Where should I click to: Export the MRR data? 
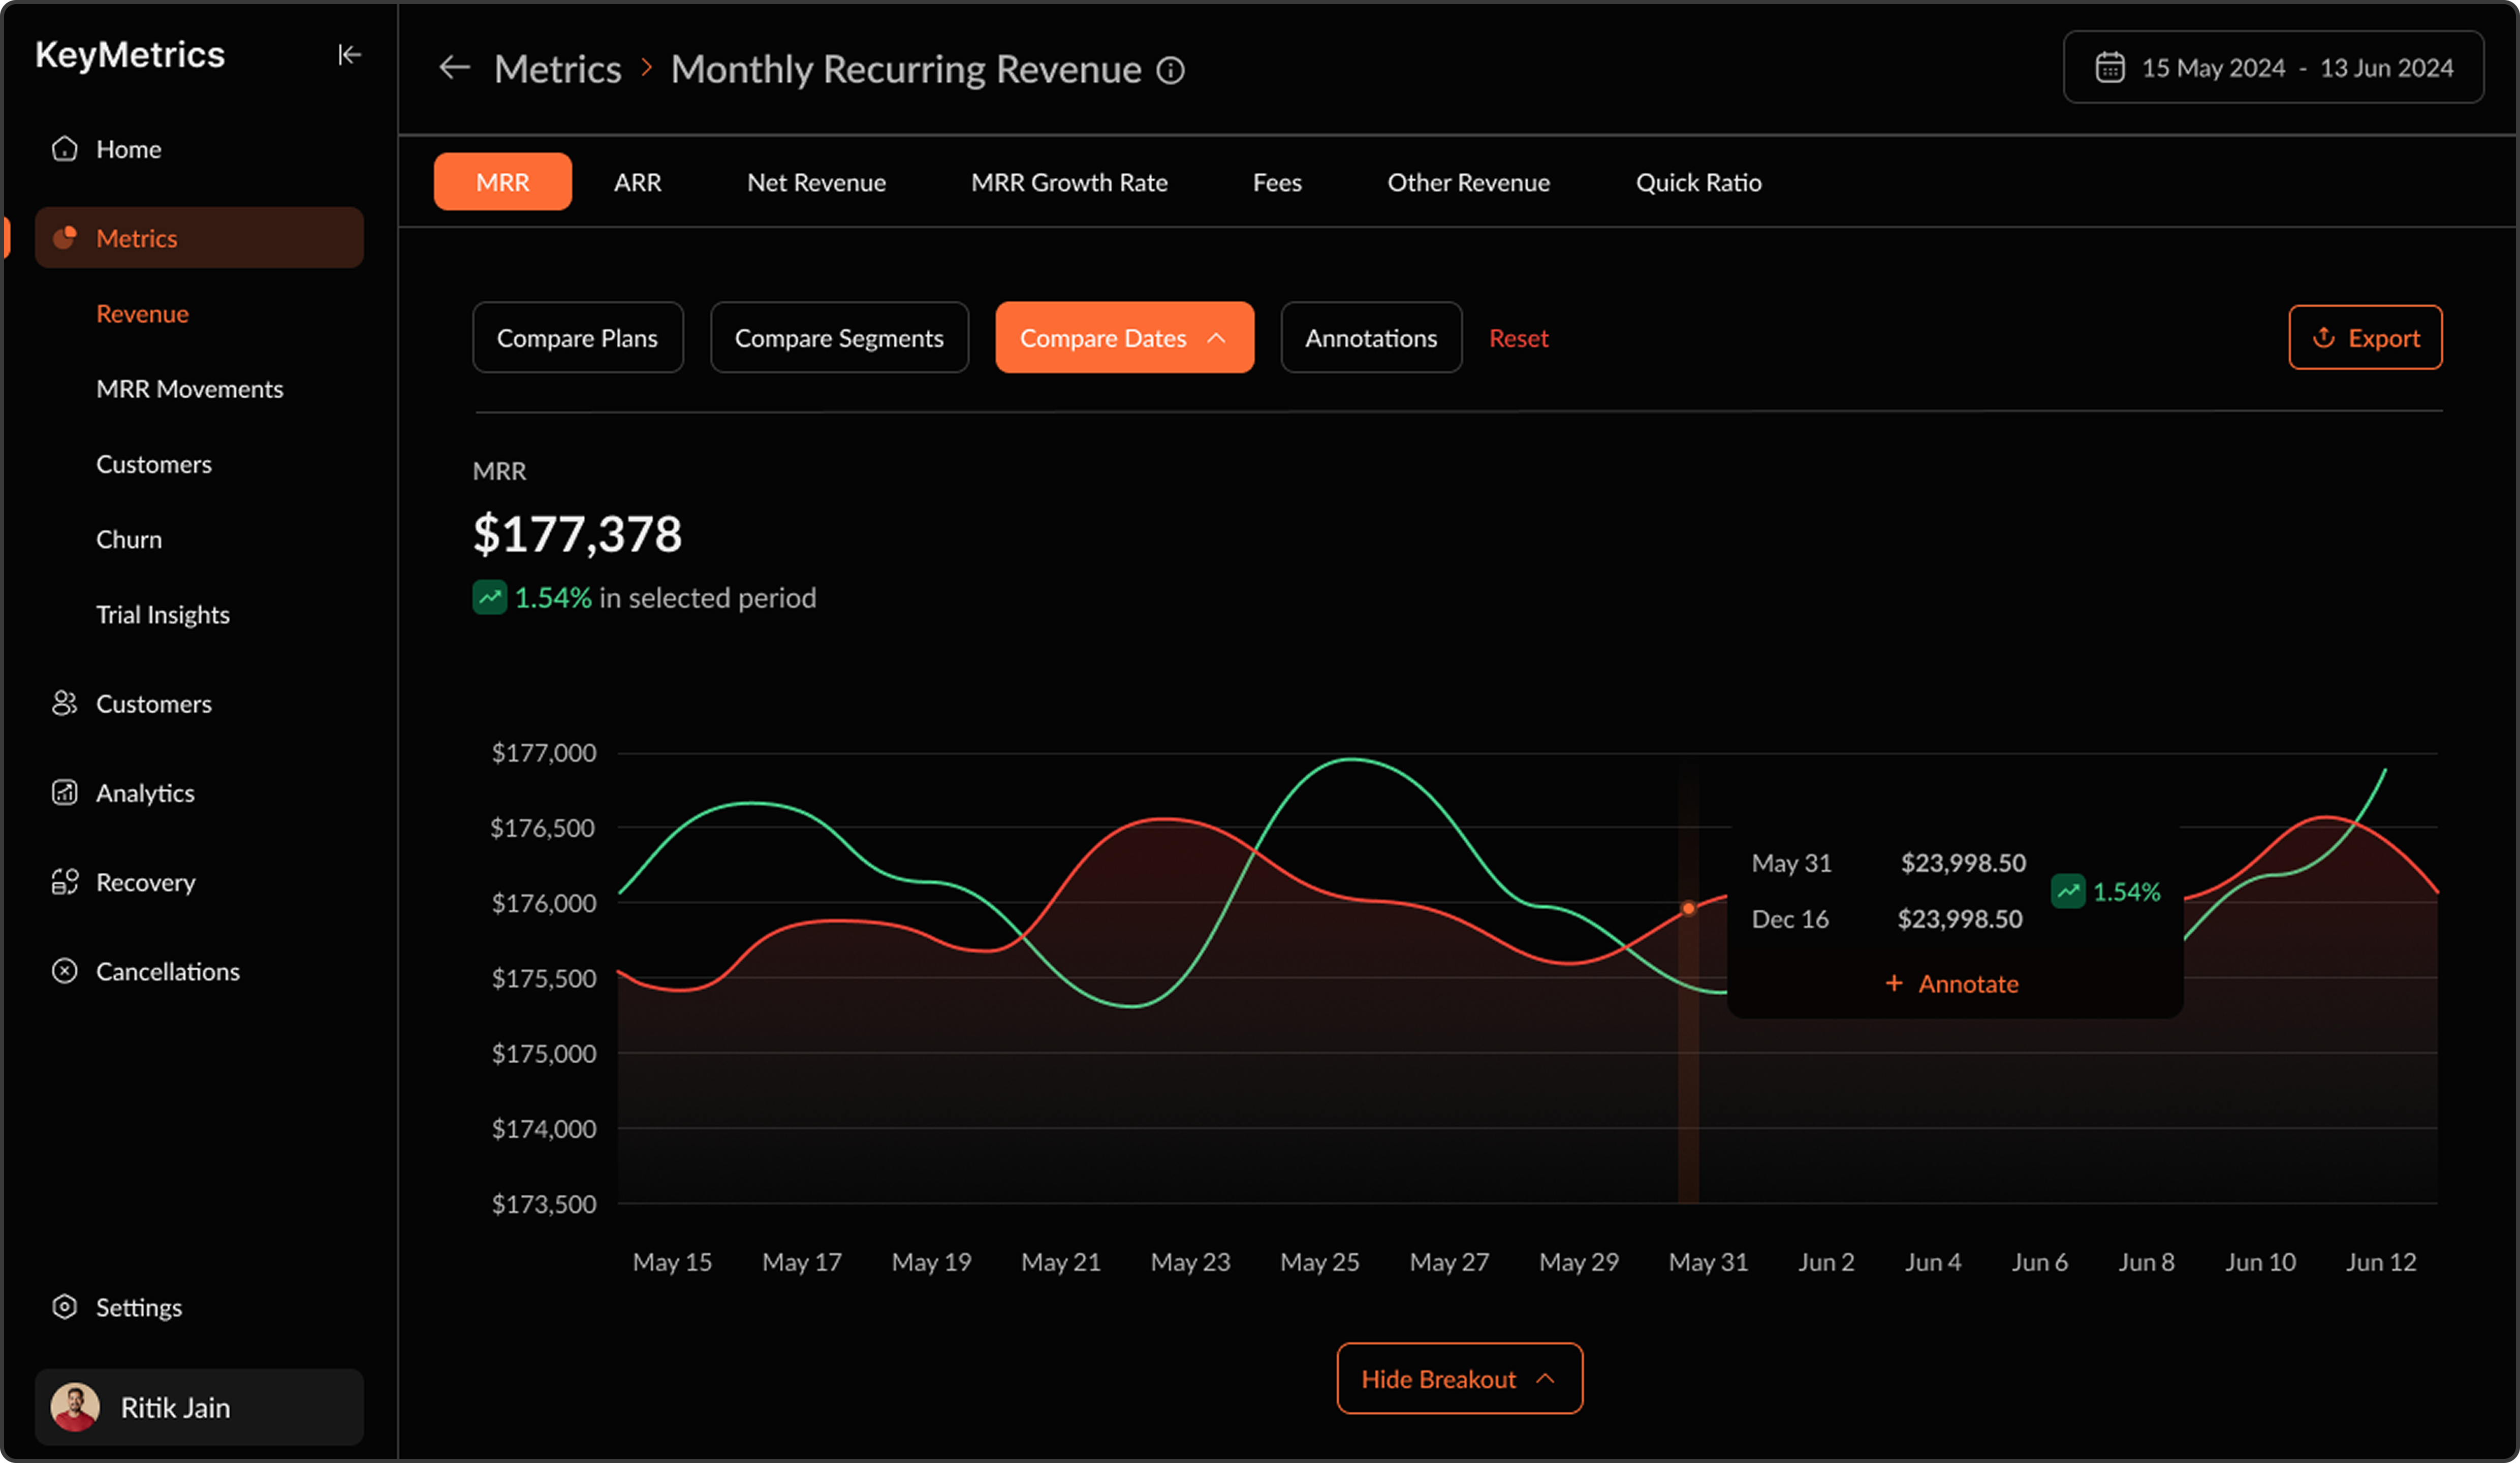coord(2365,337)
